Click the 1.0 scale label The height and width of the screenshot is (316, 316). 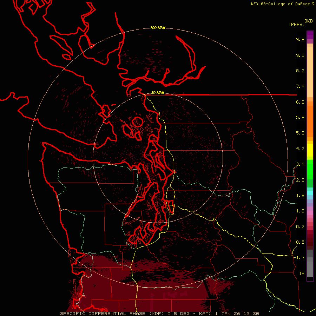[300, 211]
